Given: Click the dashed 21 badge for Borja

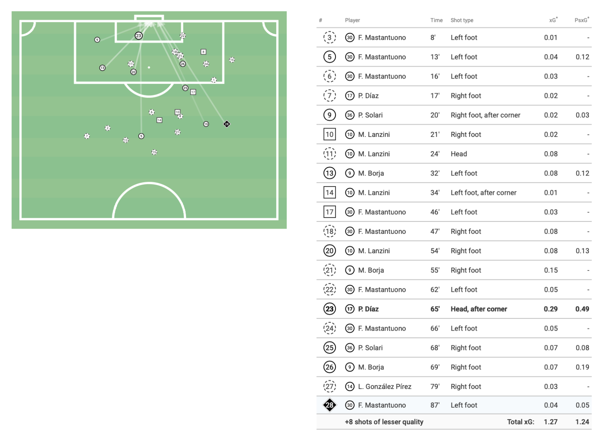Looking at the screenshot, I should click(330, 270).
